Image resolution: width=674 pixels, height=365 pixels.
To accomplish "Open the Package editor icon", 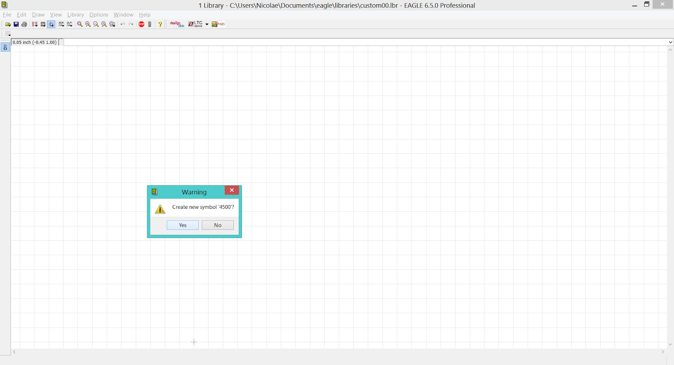I will click(43, 24).
